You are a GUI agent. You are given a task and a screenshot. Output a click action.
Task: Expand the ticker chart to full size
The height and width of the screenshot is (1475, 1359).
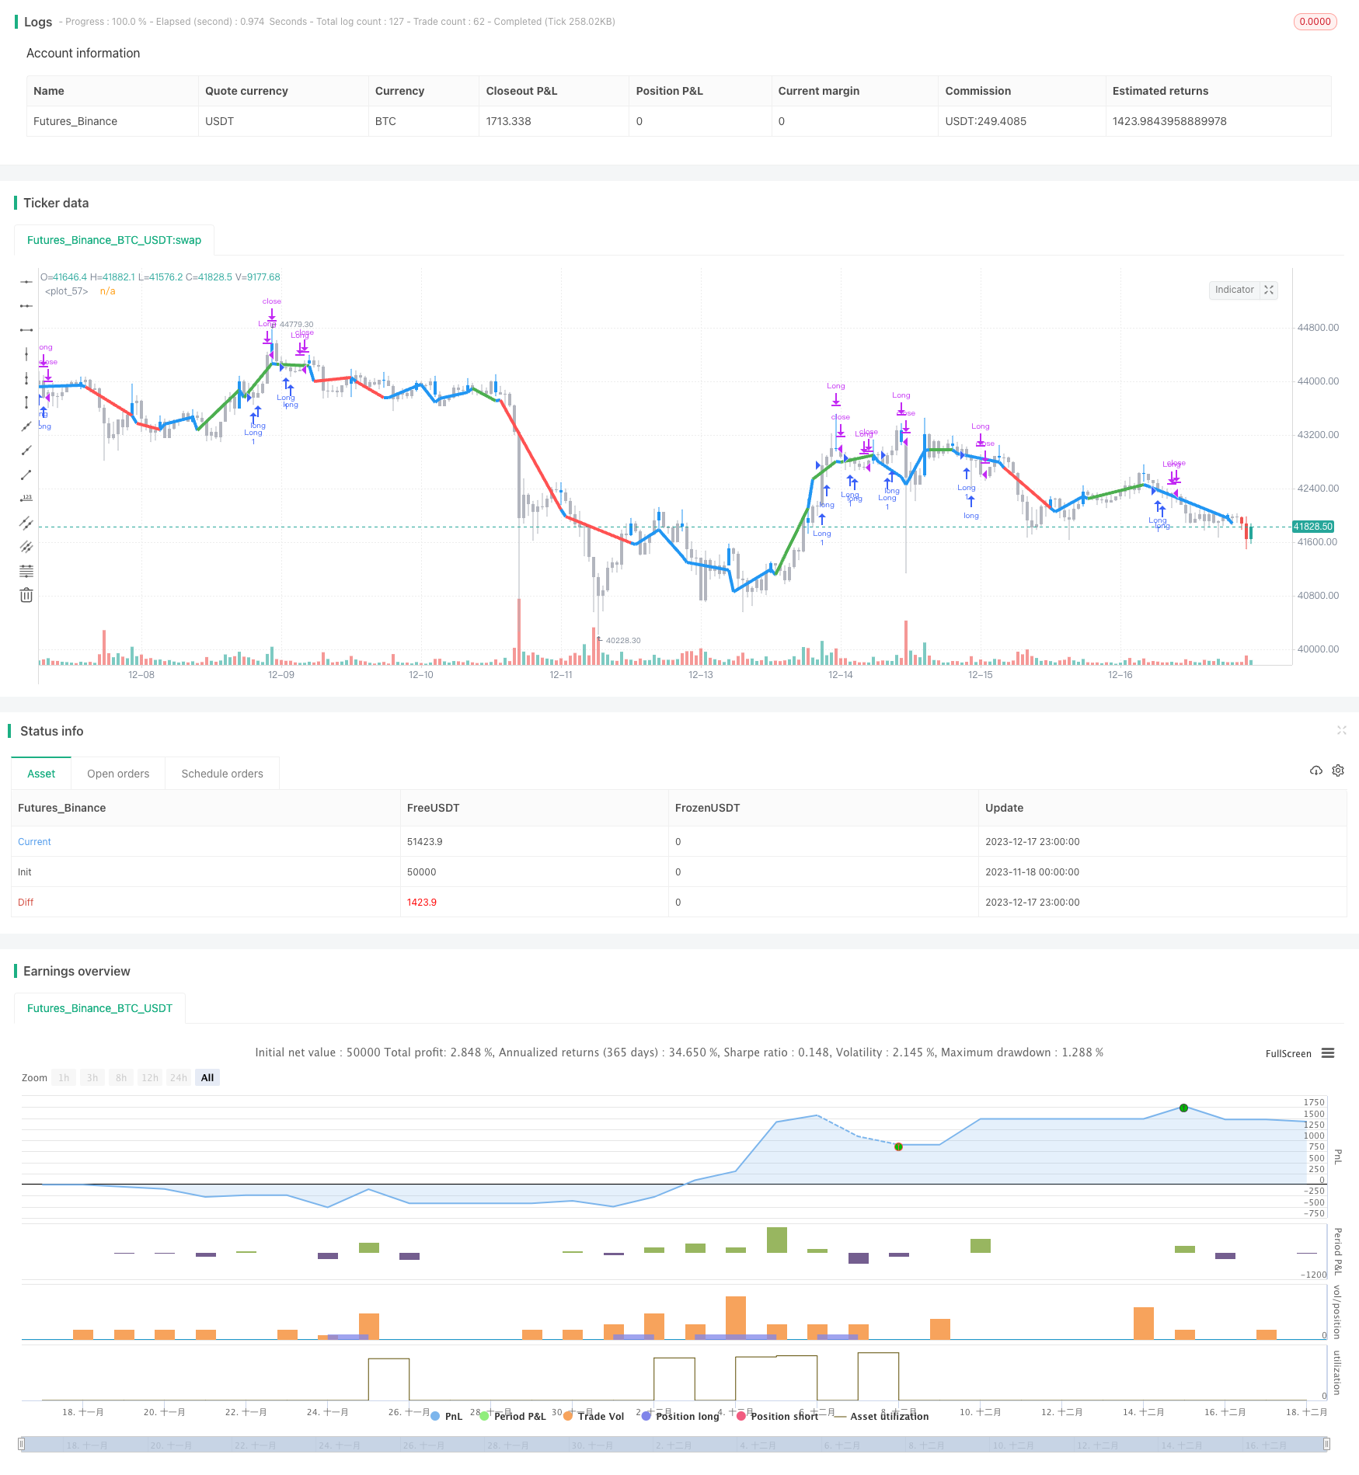(x=1269, y=290)
